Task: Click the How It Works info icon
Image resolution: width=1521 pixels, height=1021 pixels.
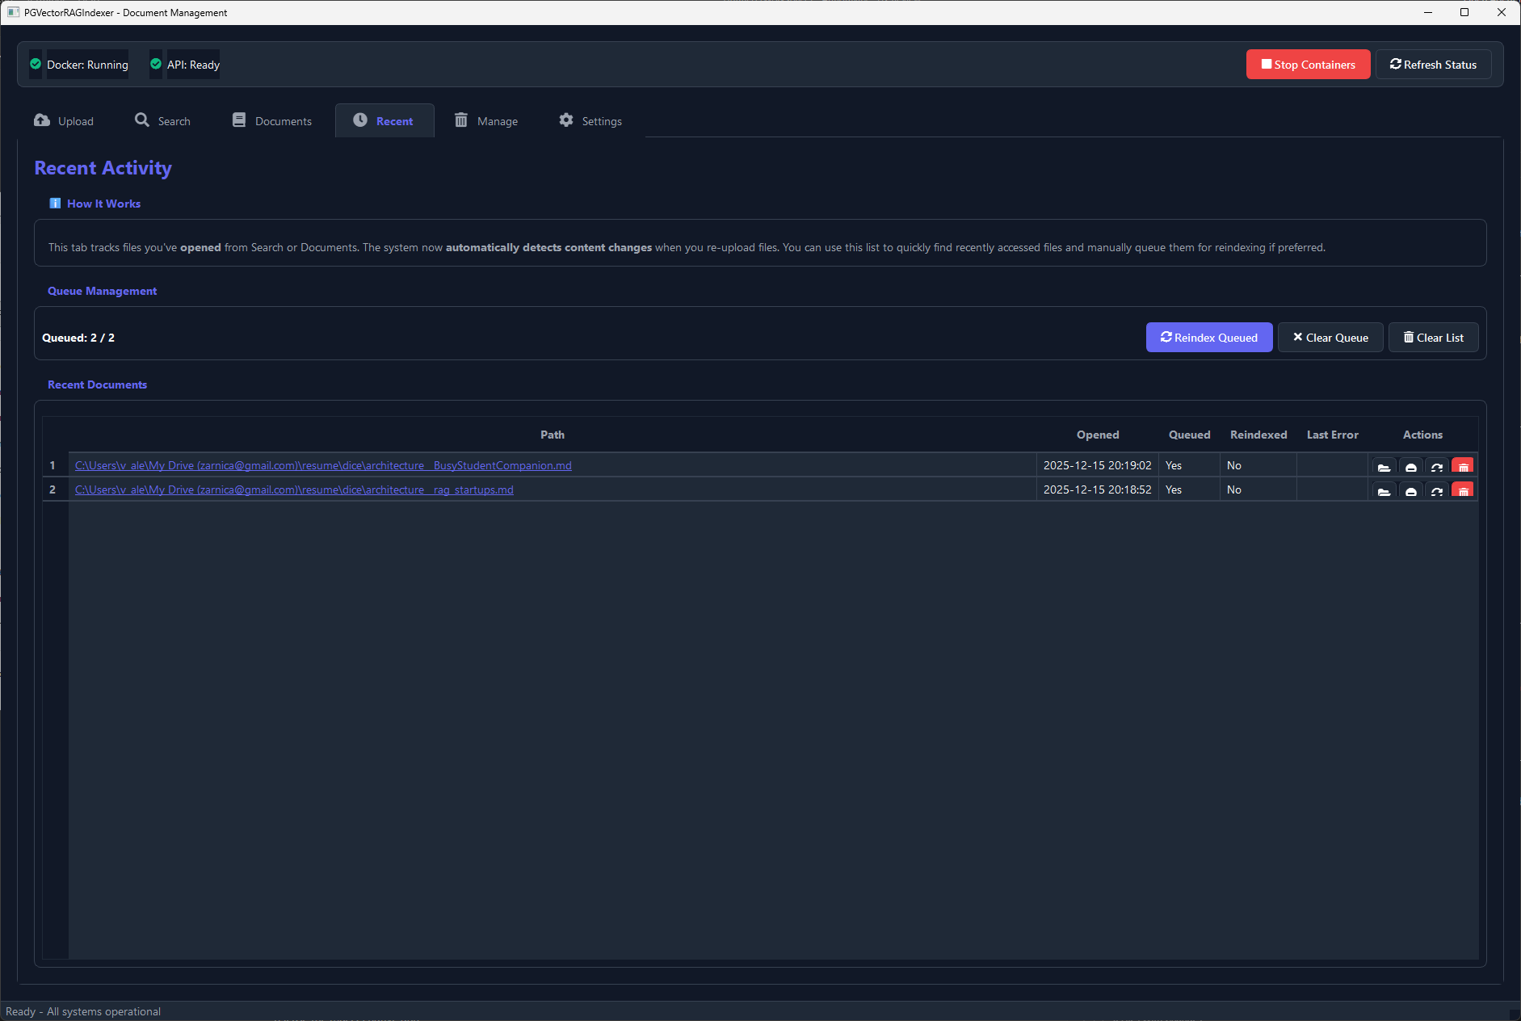Action: tap(55, 203)
